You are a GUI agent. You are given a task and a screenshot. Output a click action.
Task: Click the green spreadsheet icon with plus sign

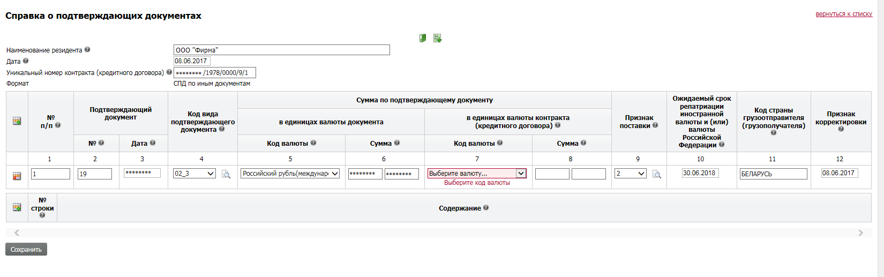coord(437,38)
